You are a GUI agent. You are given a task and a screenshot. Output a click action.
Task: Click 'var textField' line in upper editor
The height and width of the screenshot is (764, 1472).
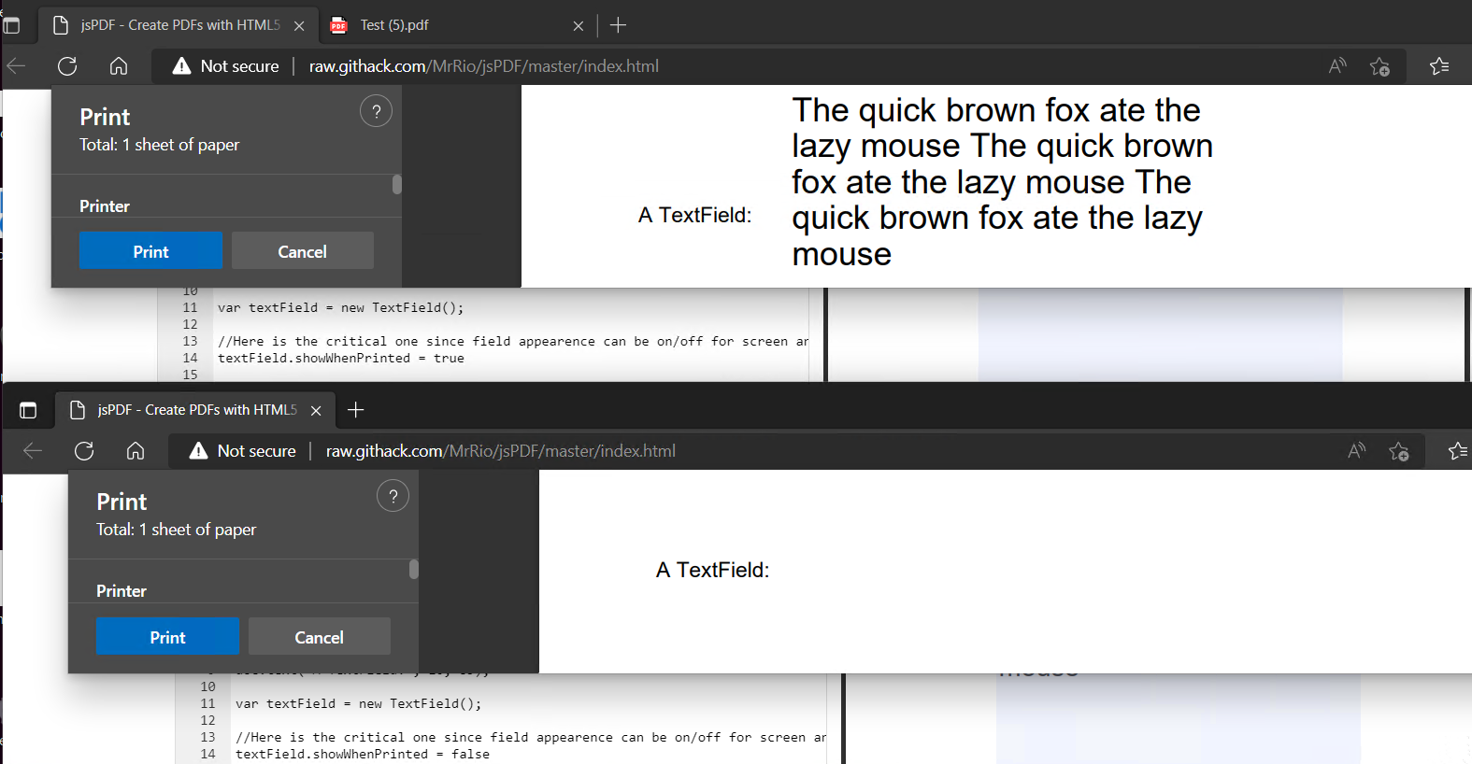[340, 307]
